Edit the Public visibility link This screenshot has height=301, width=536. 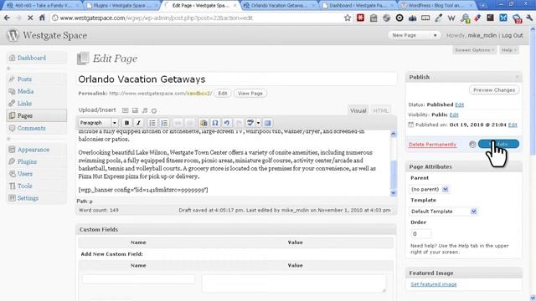pos(454,115)
